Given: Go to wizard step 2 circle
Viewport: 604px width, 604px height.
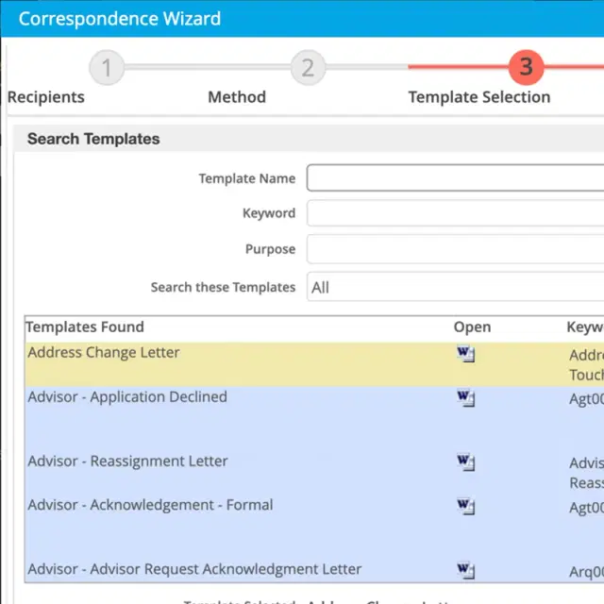Looking at the screenshot, I should [308, 68].
